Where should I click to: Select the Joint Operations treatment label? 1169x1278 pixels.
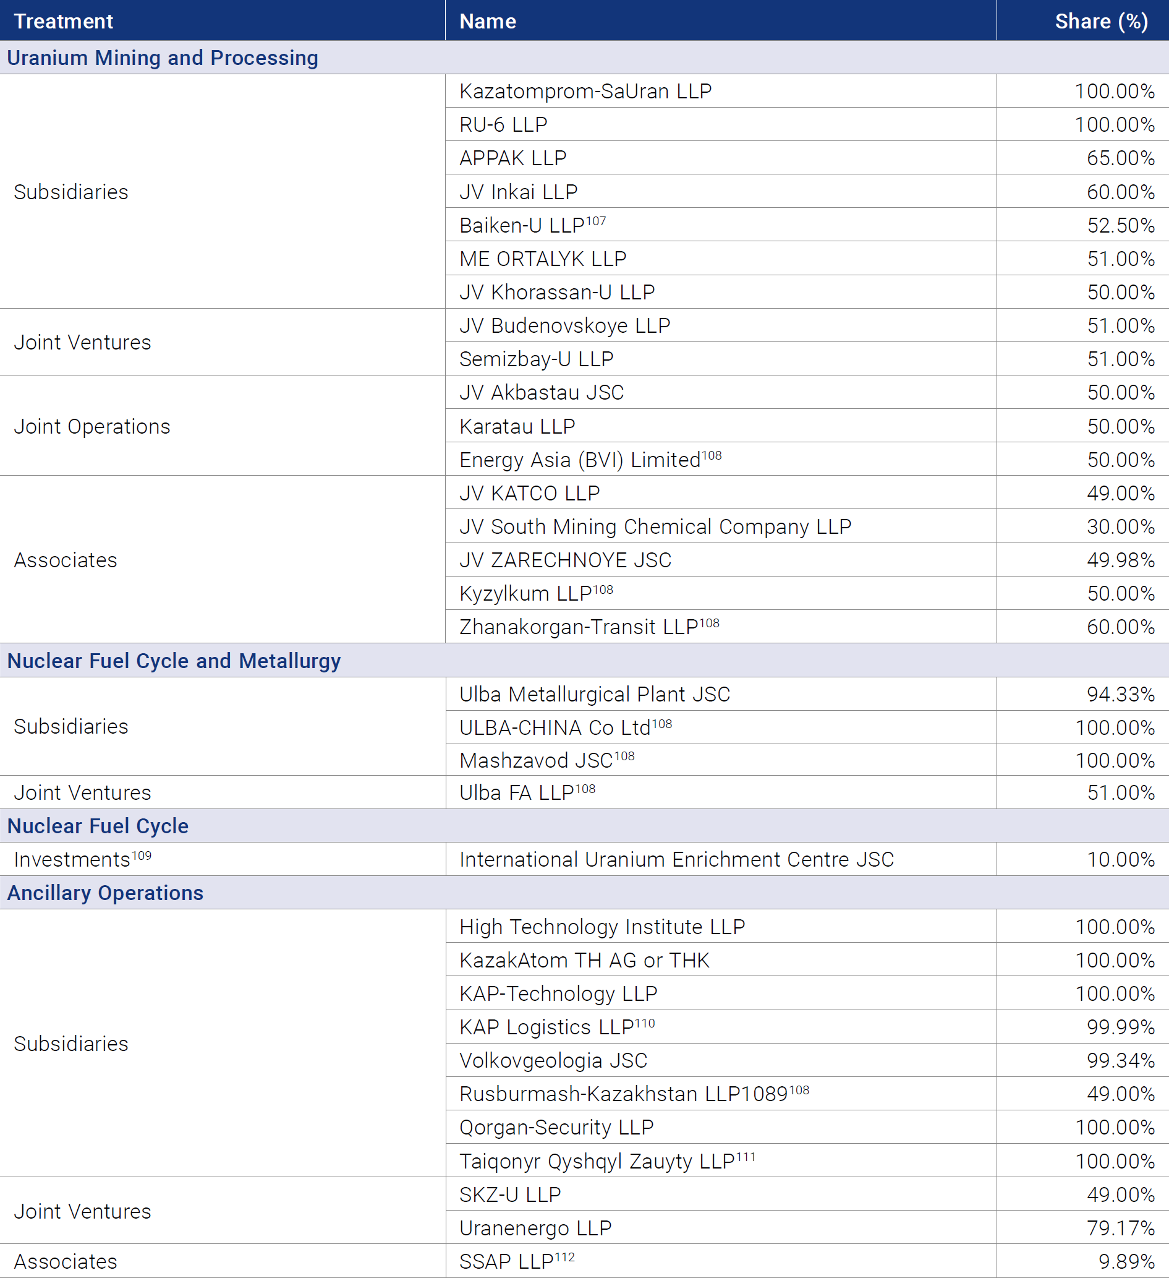pyautogui.click(x=92, y=427)
